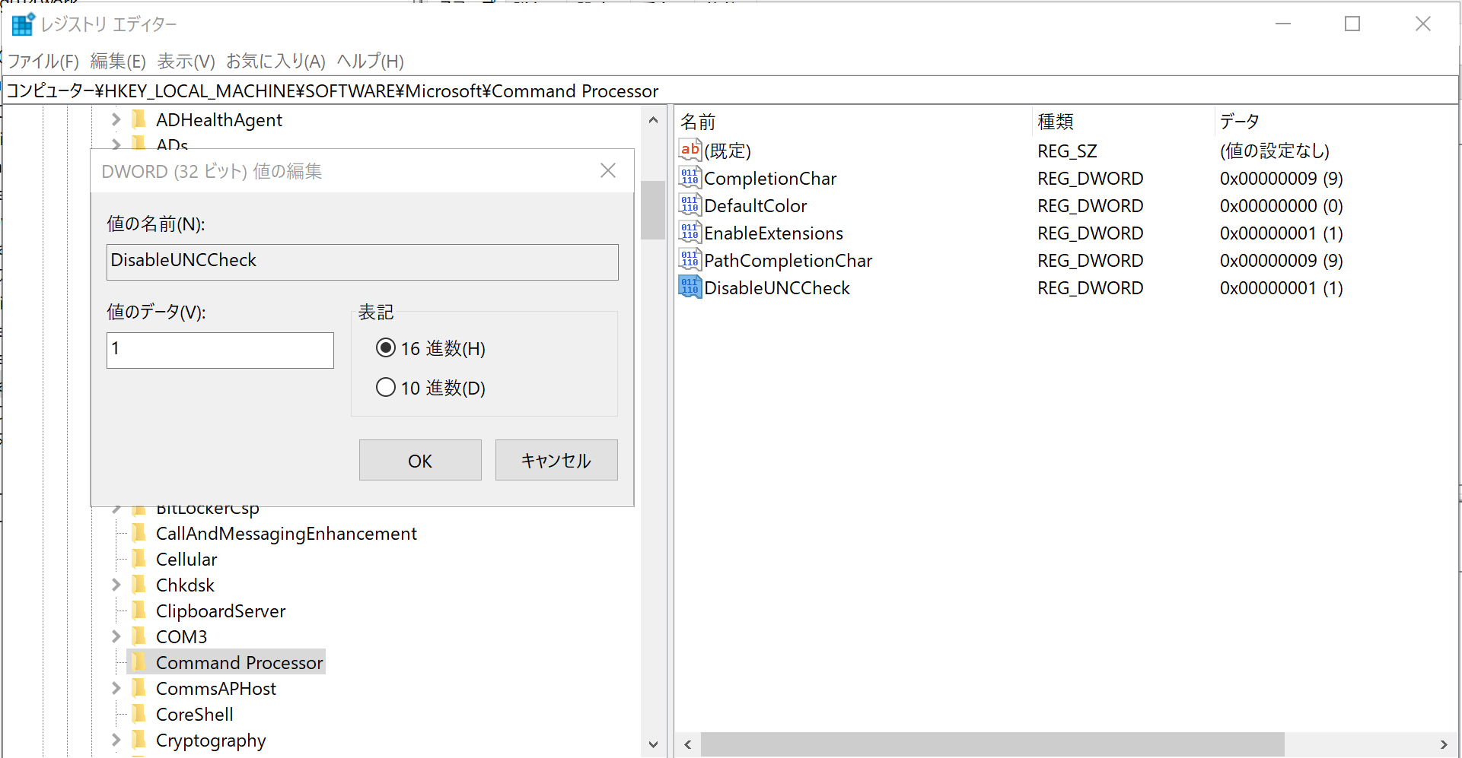Viewport: 1462px width, 758px height.
Task: Click the Registry Editor app icon in title bar
Action: tap(23, 24)
